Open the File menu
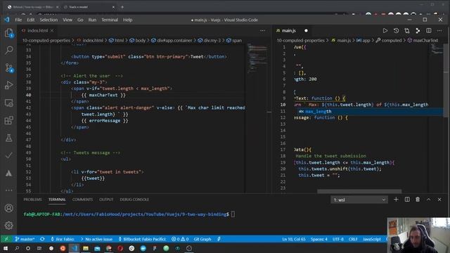 coord(18,20)
